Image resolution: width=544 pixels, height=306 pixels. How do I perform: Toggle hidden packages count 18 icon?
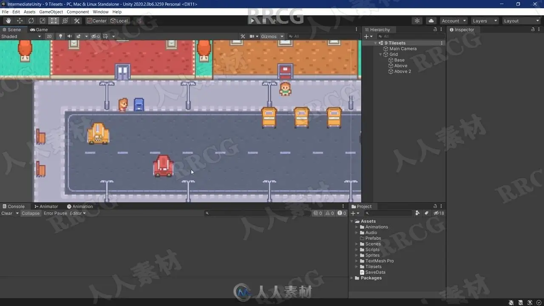click(x=439, y=213)
